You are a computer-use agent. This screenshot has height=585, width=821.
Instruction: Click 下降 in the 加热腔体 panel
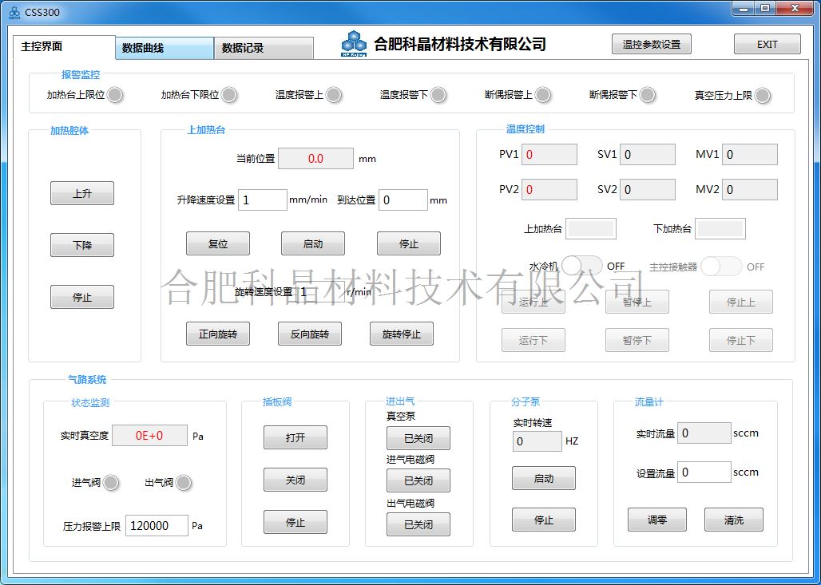(x=82, y=245)
